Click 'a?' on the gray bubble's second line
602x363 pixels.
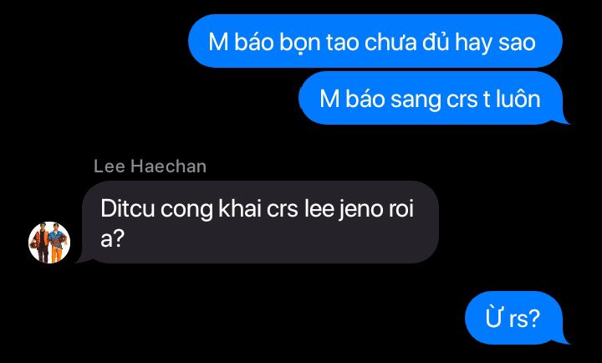(112, 238)
